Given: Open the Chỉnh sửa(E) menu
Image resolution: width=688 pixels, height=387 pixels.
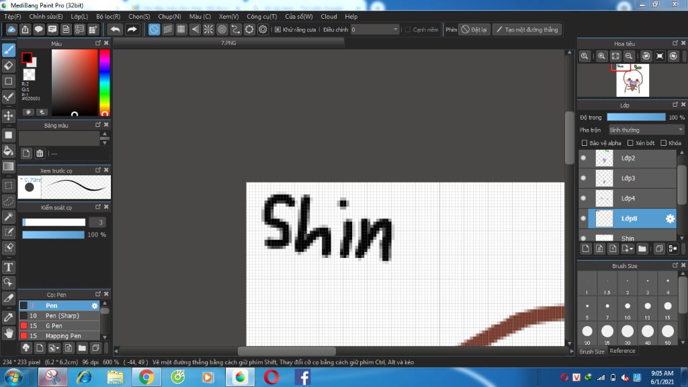Looking at the screenshot, I should [46, 17].
